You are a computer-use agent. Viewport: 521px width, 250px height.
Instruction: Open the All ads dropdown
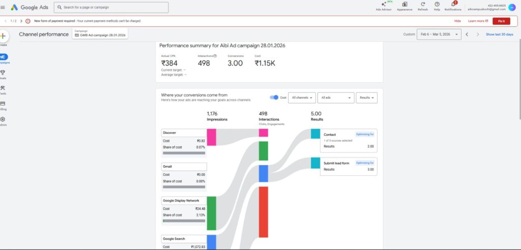click(336, 98)
